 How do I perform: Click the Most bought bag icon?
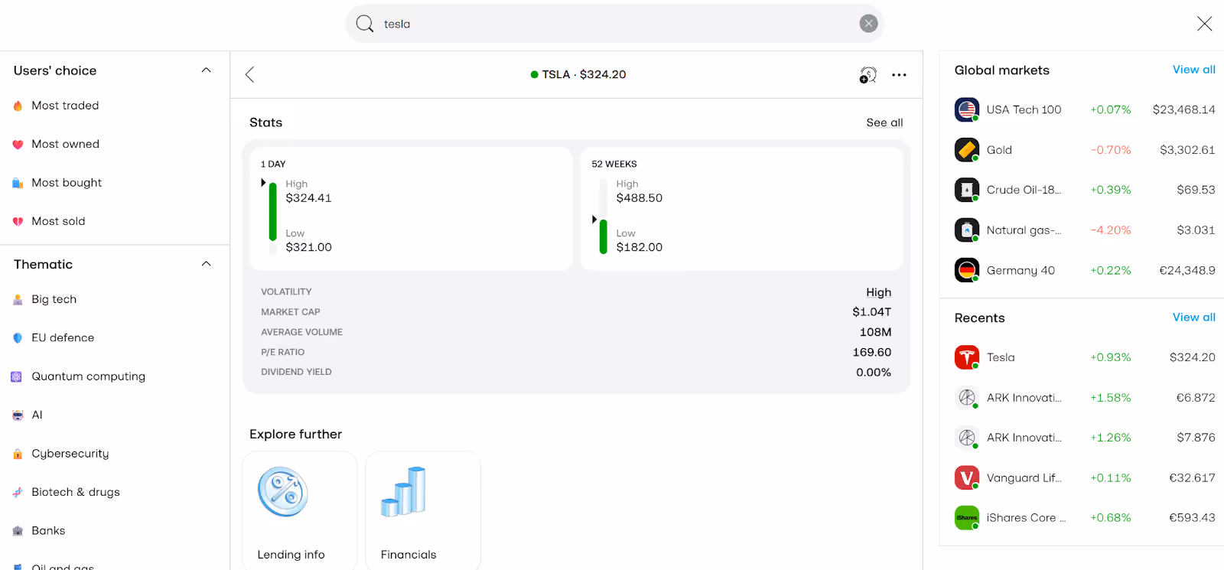[x=18, y=183]
